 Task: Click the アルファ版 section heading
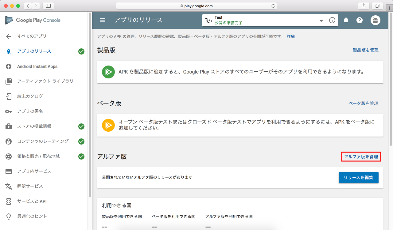pos(112,156)
